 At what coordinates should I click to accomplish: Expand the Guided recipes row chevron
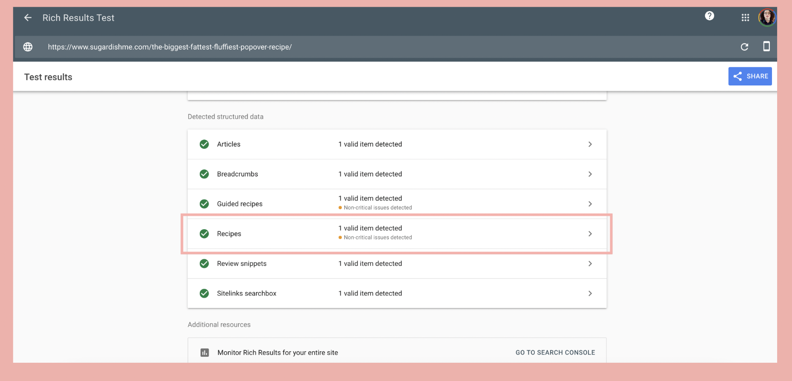[x=590, y=204]
